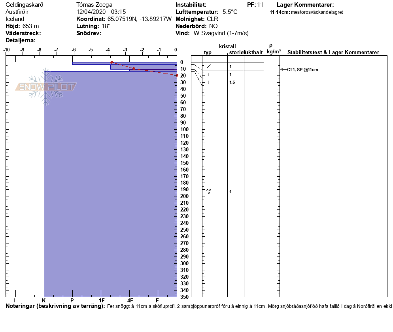The image size is (393, 332).
Task: Click the Stabilitetstest & Lager Kommentarer header
Action: 333,52
